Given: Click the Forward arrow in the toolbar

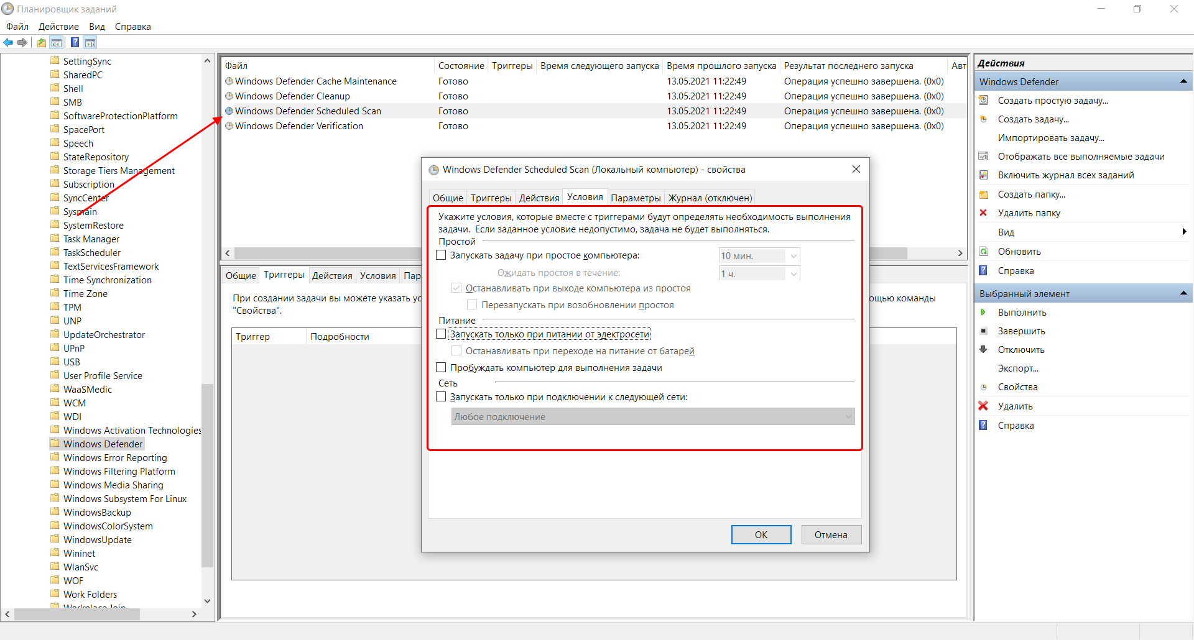Looking at the screenshot, I should click(x=22, y=42).
